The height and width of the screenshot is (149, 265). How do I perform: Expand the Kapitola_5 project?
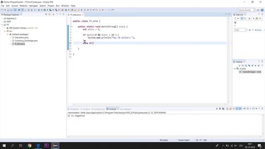[x=2, y=18]
